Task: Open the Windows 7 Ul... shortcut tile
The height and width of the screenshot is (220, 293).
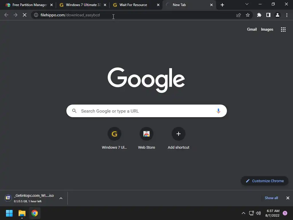Action: click(x=114, y=138)
